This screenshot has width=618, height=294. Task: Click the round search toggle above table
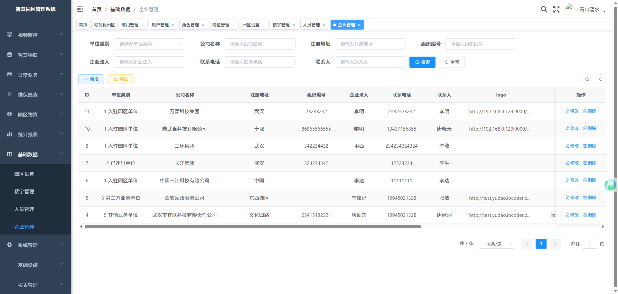tap(587, 79)
